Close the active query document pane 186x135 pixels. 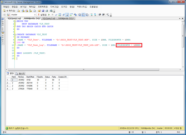click(183, 18)
